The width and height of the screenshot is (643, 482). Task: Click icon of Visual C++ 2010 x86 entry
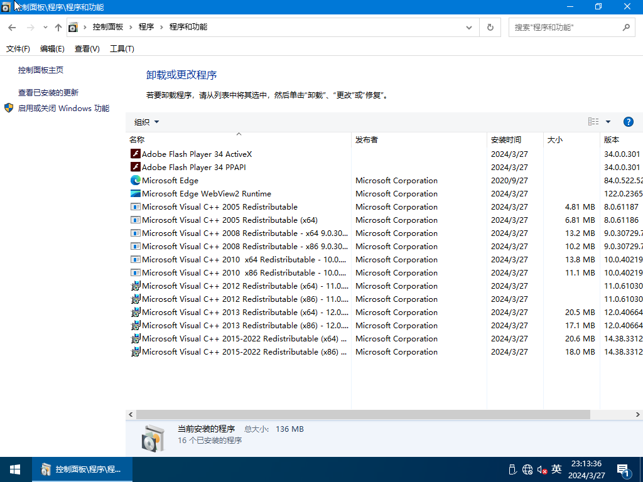tap(136, 272)
